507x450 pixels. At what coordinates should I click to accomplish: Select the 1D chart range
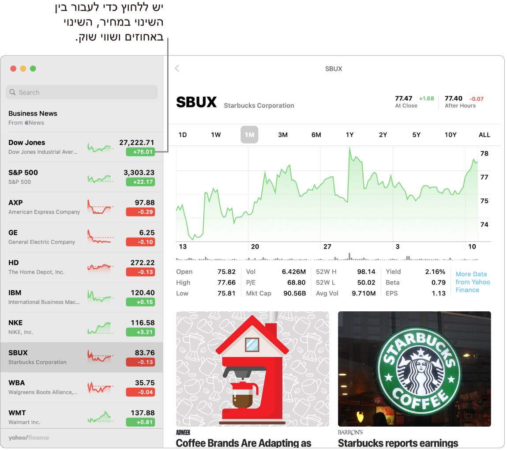[x=183, y=135]
